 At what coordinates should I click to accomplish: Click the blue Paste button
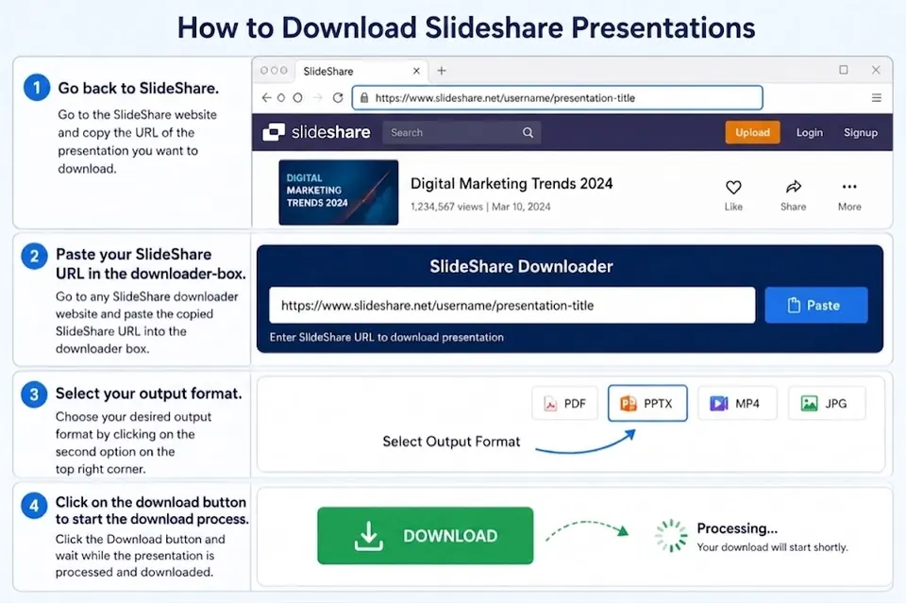pos(815,305)
